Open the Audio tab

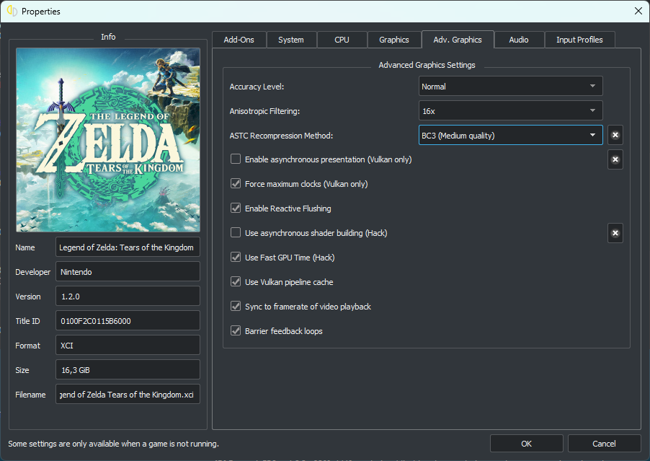[518, 40]
